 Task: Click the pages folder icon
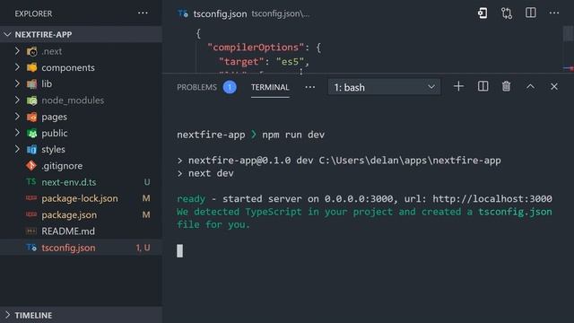coord(32,117)
